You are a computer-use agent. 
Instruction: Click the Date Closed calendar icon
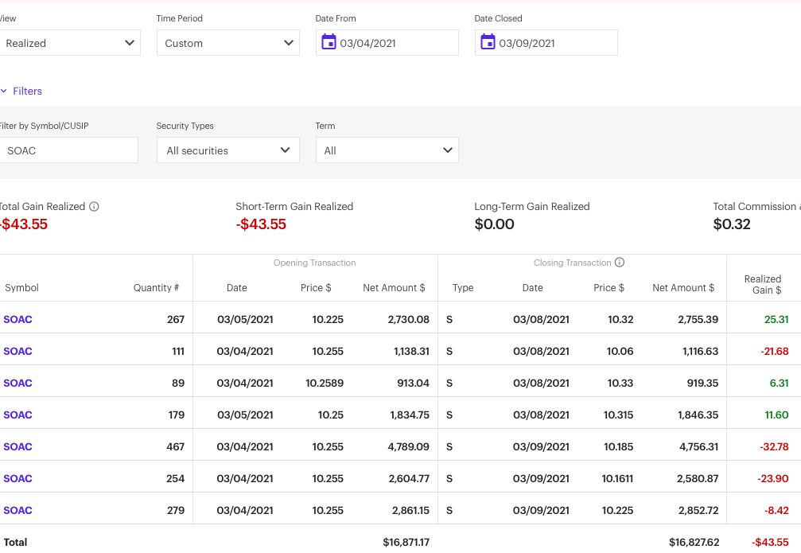(x=488, y=43)
